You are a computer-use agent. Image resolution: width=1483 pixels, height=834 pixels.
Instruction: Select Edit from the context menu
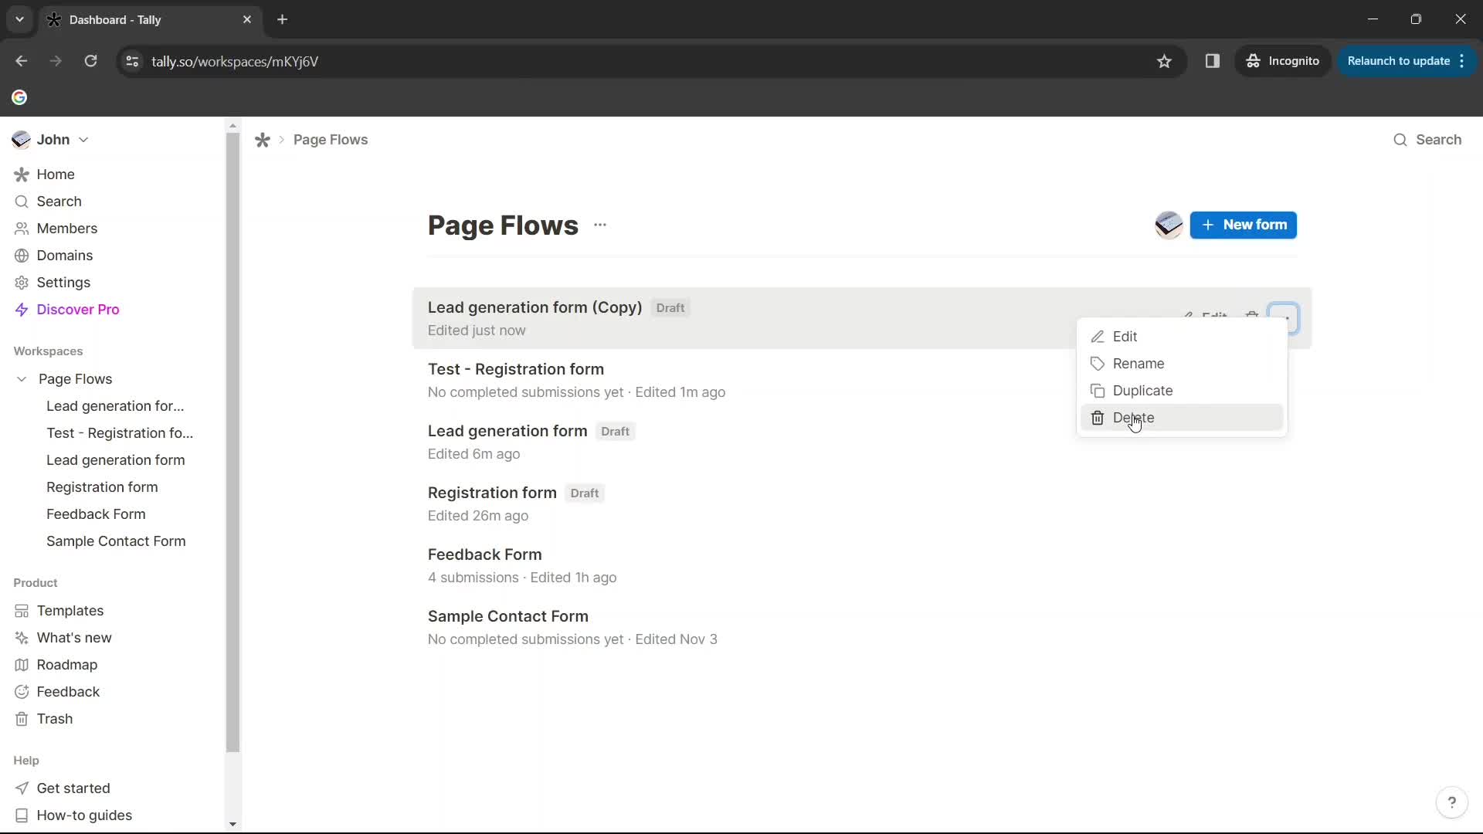pyautogui.click(x=1125, y=336)
